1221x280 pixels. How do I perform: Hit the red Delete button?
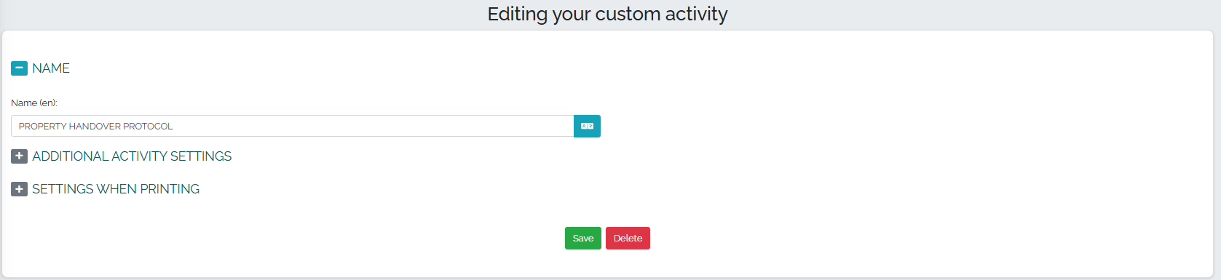[628, 238]
